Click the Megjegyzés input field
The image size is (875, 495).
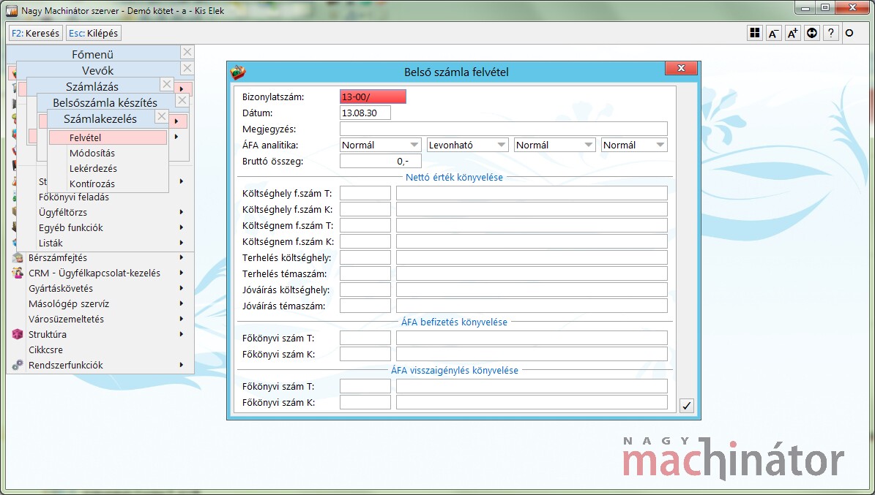pos(503,129)
